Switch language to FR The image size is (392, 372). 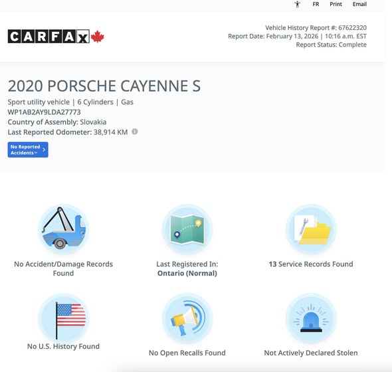pos(316,4)
